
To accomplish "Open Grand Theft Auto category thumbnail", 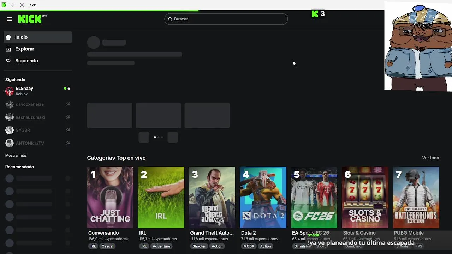I will (212, 197).
